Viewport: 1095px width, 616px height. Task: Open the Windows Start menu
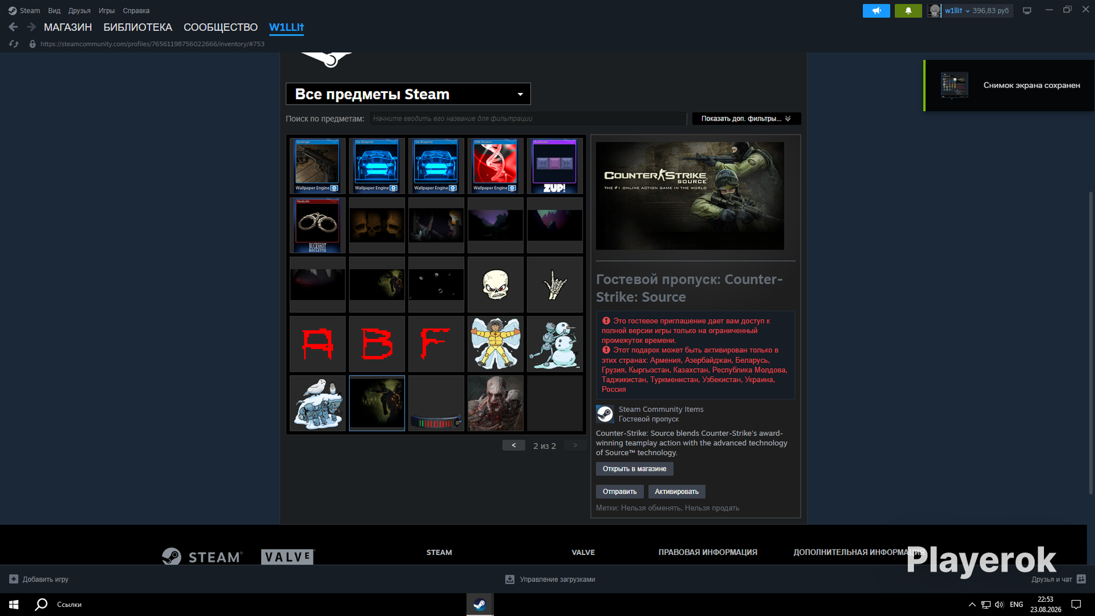pyautogui.click(x=14, y=604)
